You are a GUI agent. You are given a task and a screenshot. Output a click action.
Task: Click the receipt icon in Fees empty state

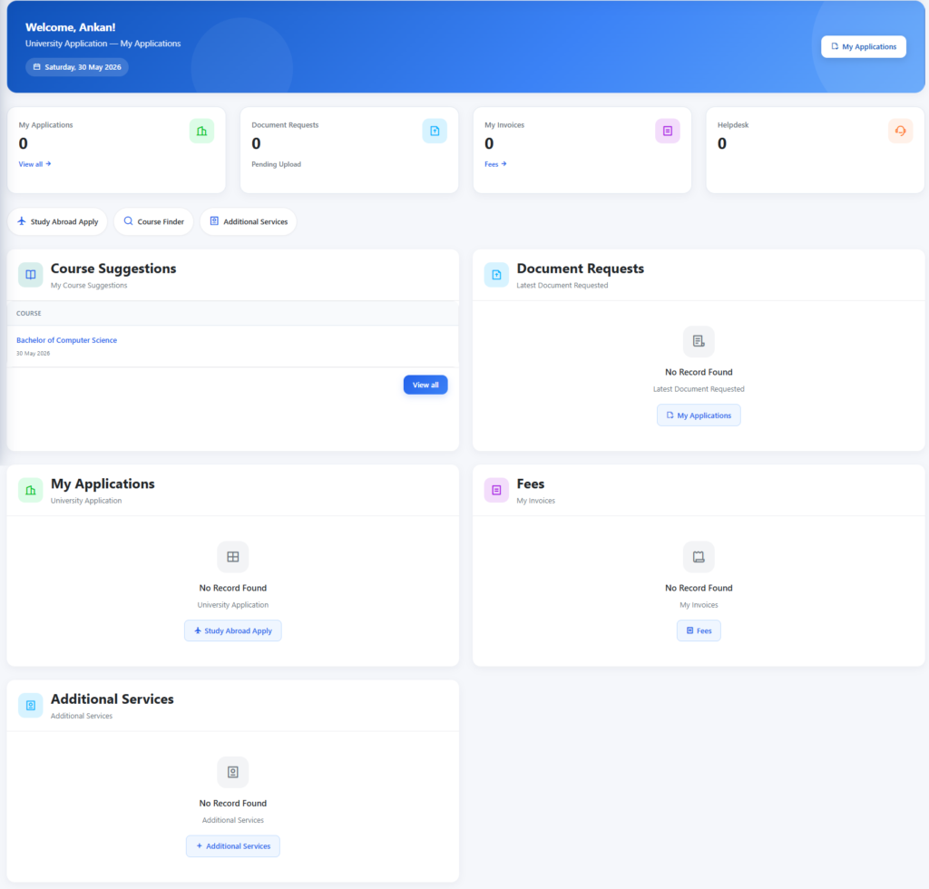point(699,557)
